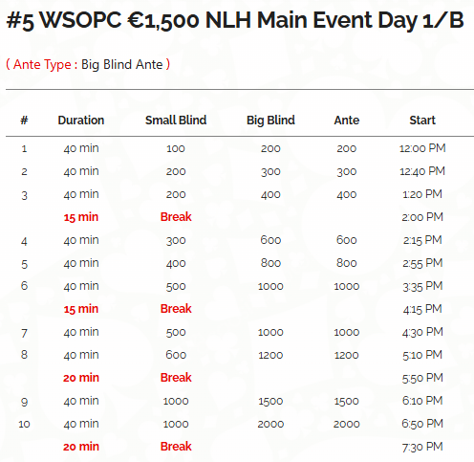474x462 pixels.
Task: Select the level 8 big blind 1200
Action: [270, 355]
